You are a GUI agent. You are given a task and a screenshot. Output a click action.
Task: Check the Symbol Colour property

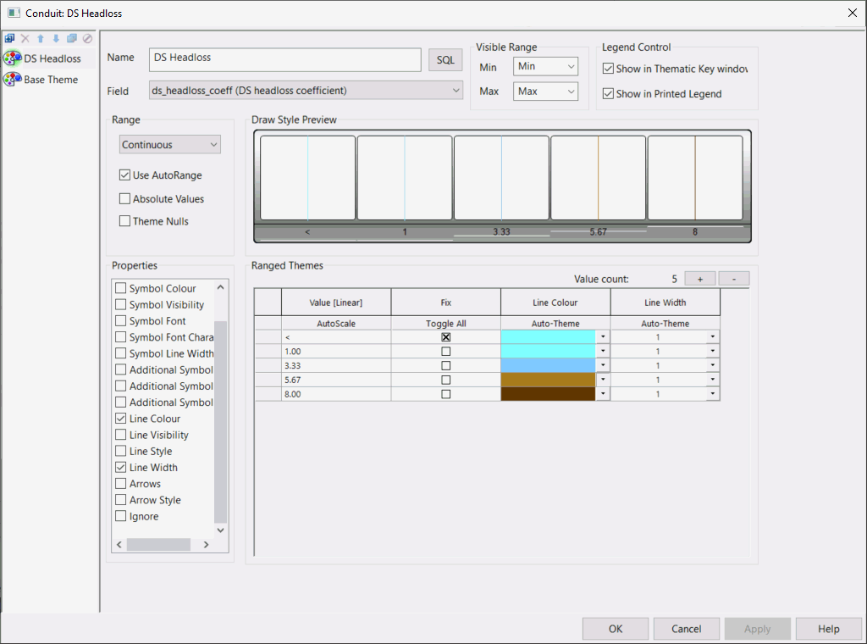pyautogui.click(x=120, y=288)
